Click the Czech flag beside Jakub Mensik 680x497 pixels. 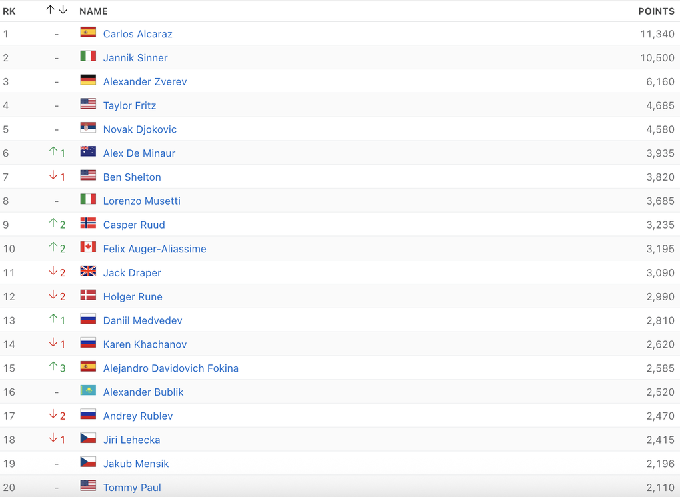click(x=88, y=462)
